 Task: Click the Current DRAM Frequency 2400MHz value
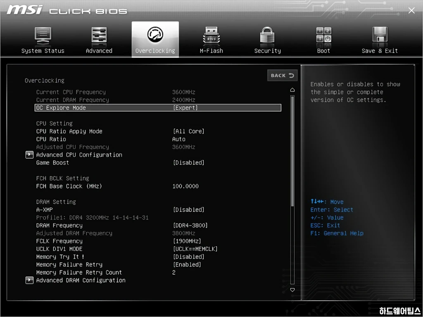pyautogui.click(x=184, y=100)
